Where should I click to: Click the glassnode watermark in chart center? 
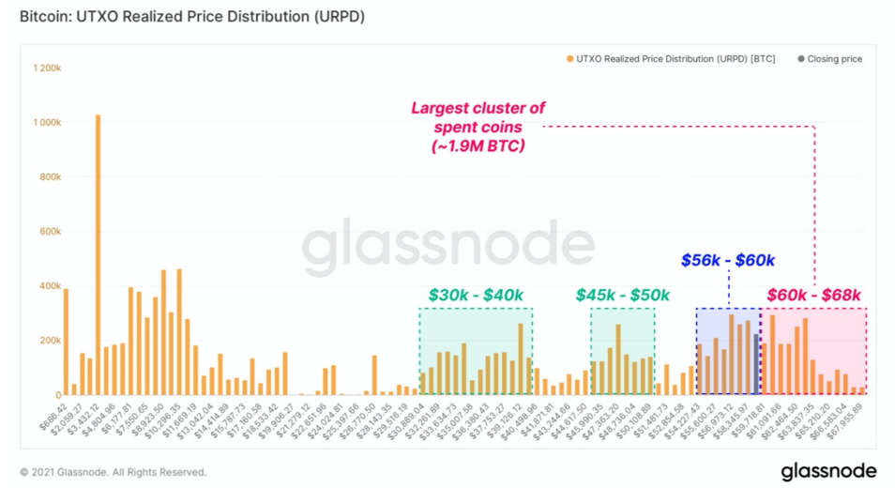(x=448, y=246)
